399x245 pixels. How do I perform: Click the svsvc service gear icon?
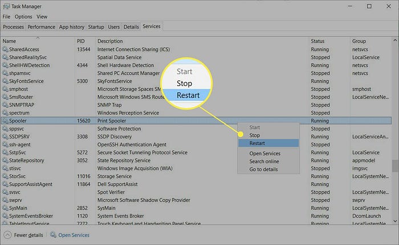(5, 192)
